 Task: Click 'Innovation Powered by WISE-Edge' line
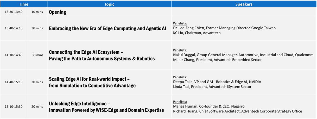[106, 110]
